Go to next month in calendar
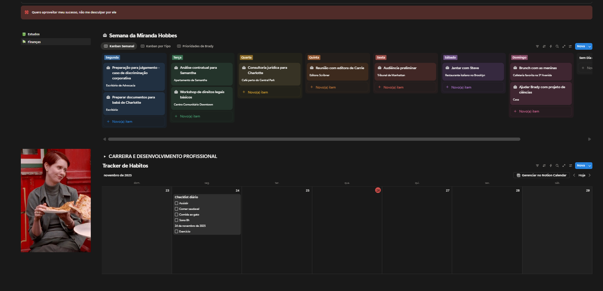603x291 pixels. (590, 175)
